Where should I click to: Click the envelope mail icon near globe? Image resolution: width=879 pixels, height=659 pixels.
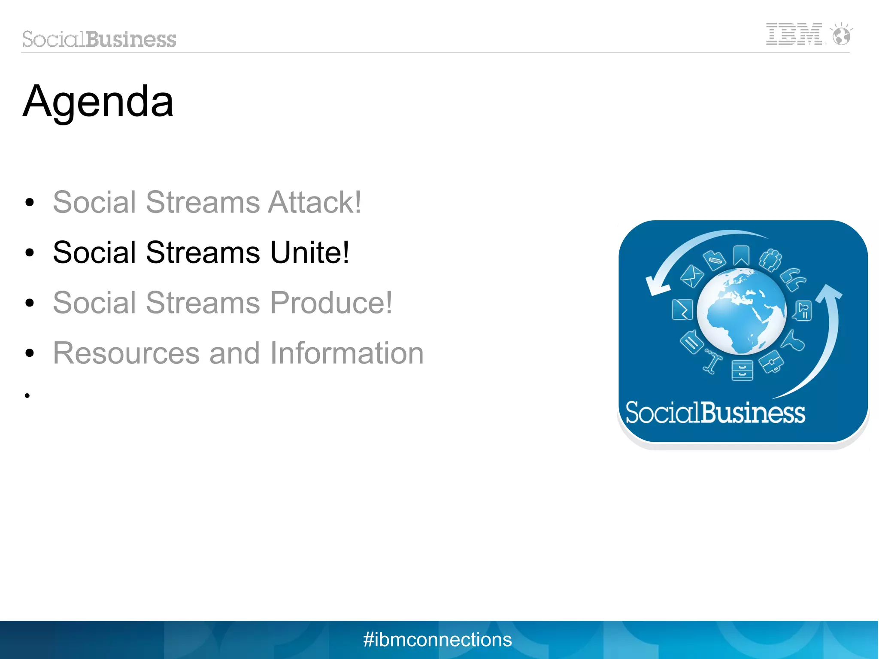coord(692,276)
